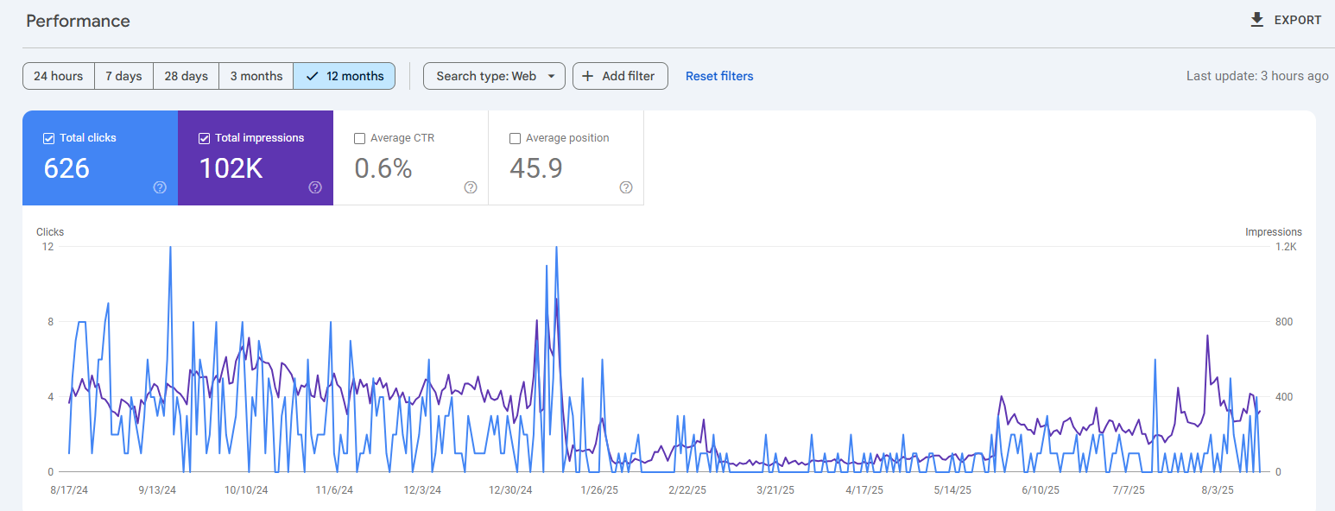Click the EXPORT button
The height and width of the screenshot is (511, 1335).
click(x=1285, y=19)
